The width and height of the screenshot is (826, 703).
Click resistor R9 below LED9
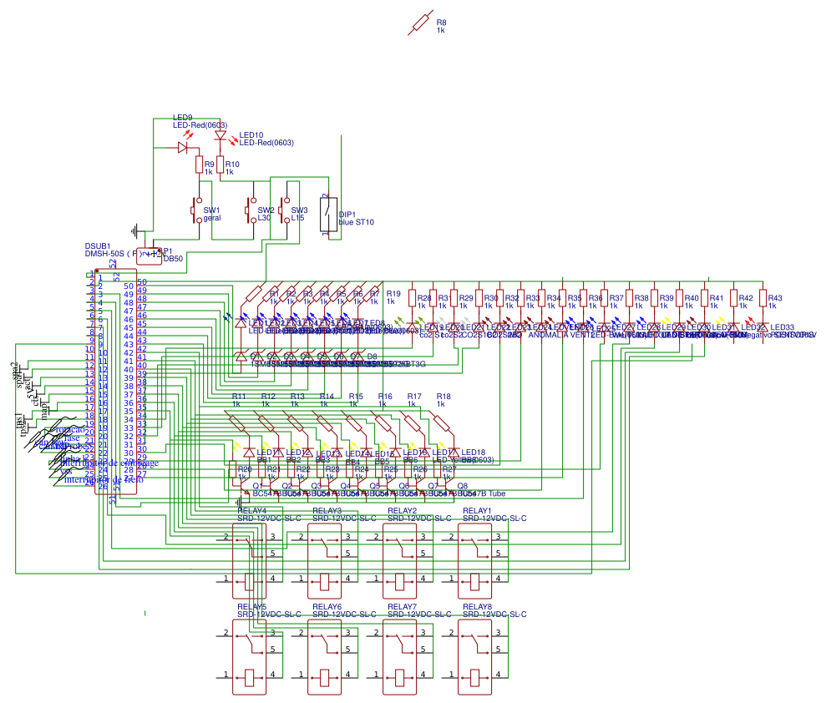200,164
